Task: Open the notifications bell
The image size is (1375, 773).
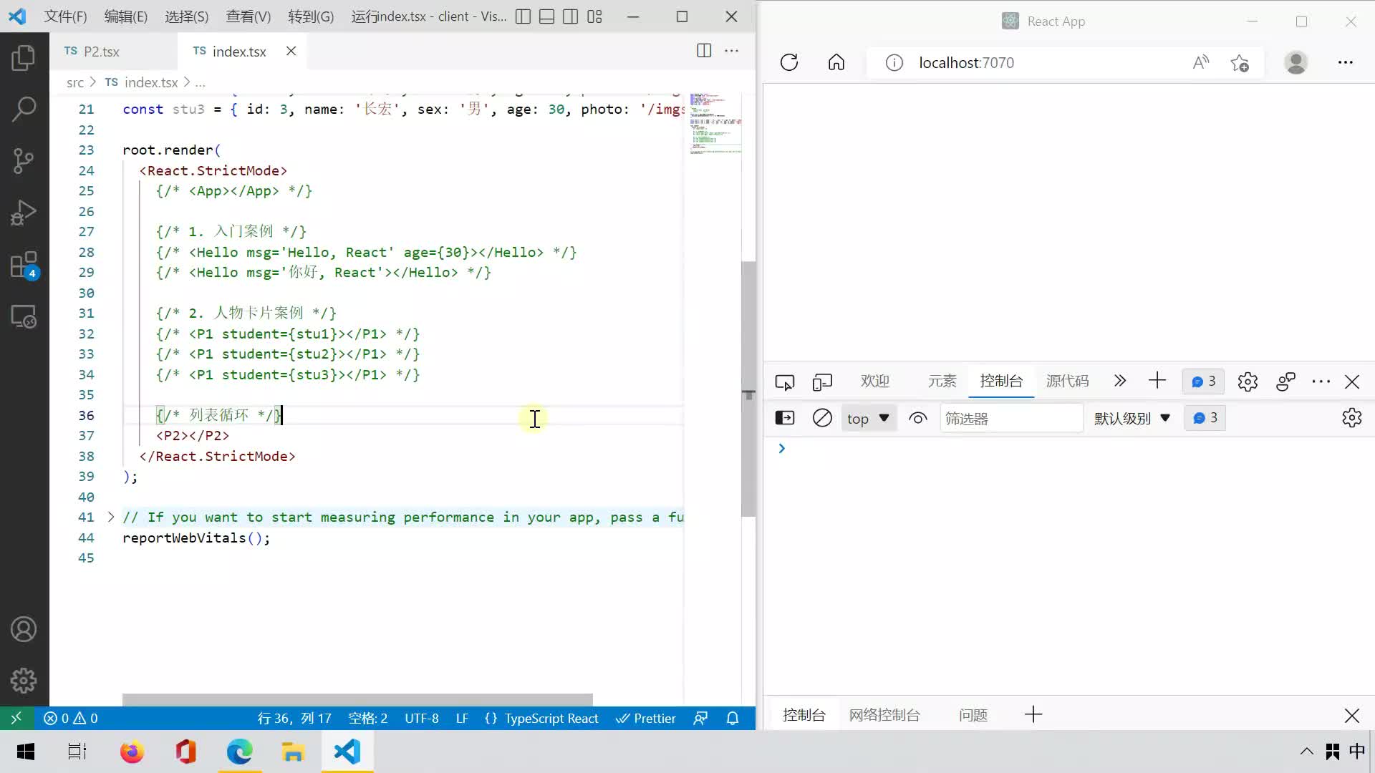Action: tap(733, 718)
